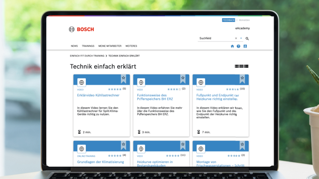Open the TRAININGS menu
319x179 pixels.
[88, 46]
